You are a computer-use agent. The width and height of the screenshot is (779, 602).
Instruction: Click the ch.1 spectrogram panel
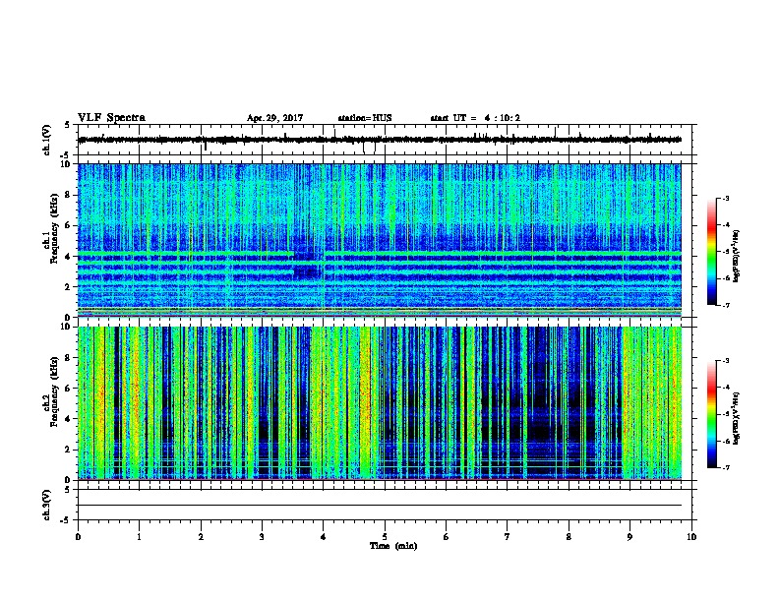(380, 240)
